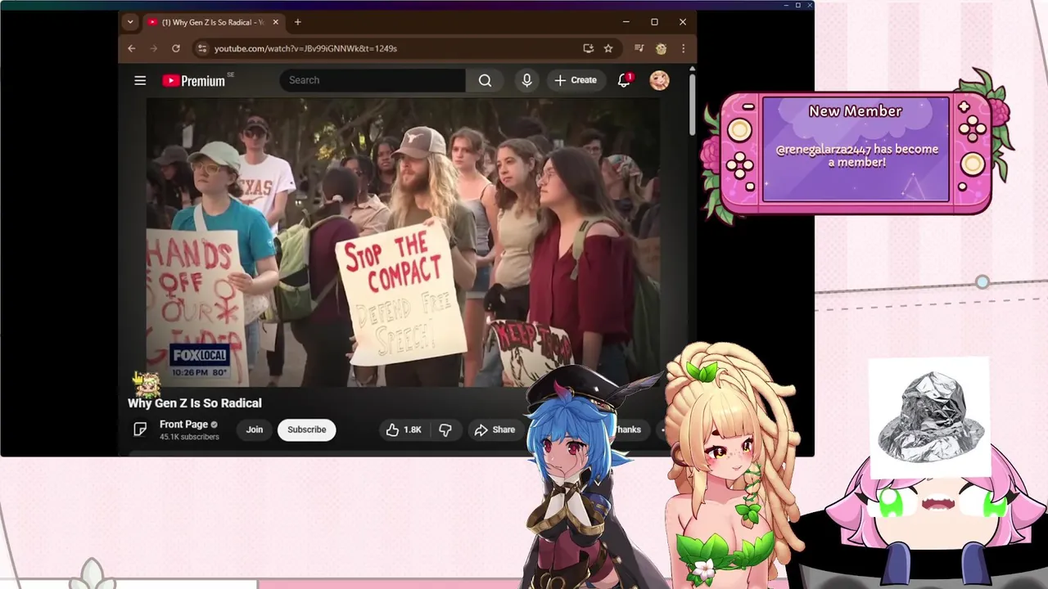Open a new browser tab
This screenshot has height=589, width=1048.
tap(298, 22)
